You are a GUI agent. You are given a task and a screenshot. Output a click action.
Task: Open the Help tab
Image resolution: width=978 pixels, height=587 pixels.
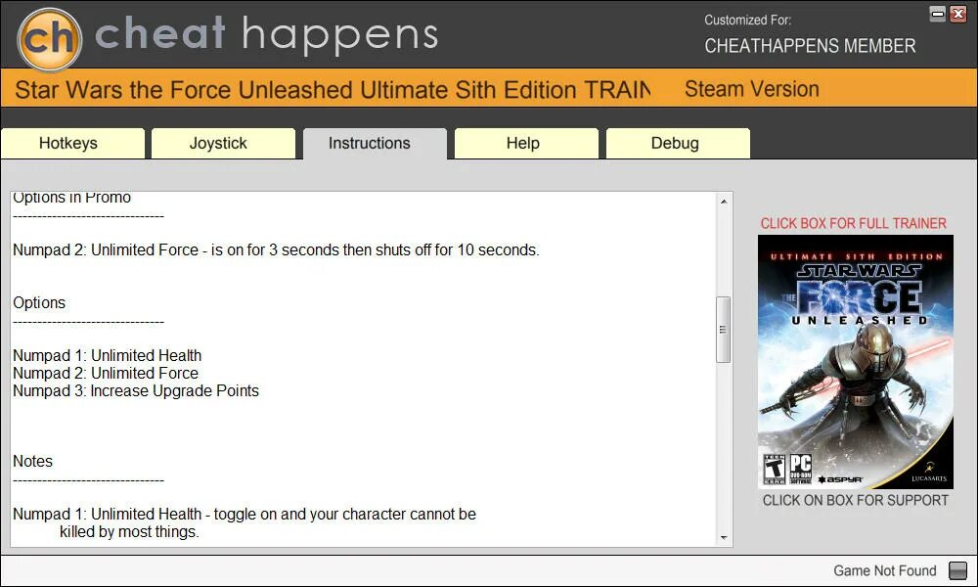pos(526,144)
